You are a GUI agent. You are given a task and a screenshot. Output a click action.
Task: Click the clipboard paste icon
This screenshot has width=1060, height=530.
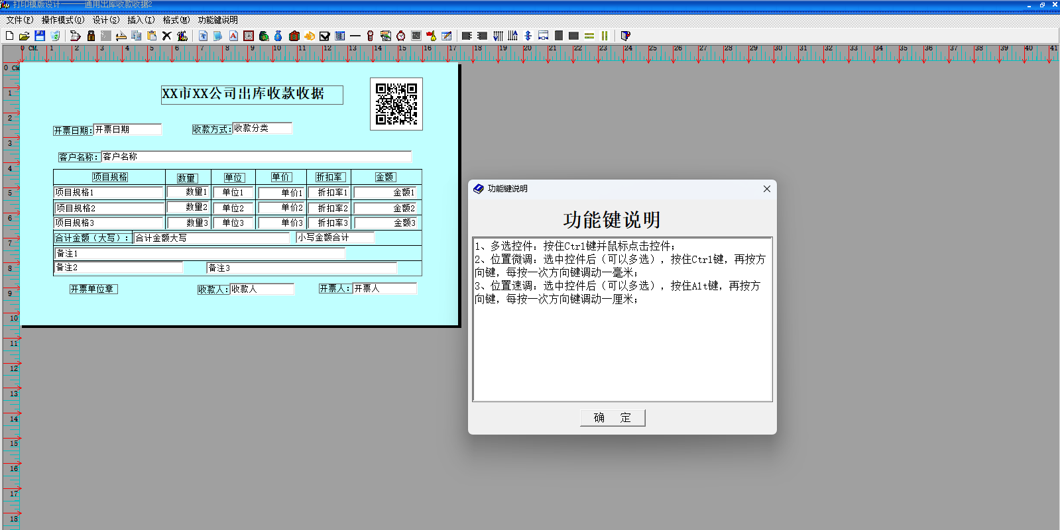pyautogui.click(x=152, y=36)
